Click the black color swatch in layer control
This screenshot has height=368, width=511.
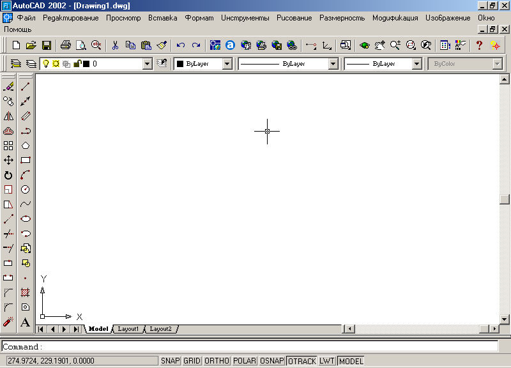click(x=86, y=64)
